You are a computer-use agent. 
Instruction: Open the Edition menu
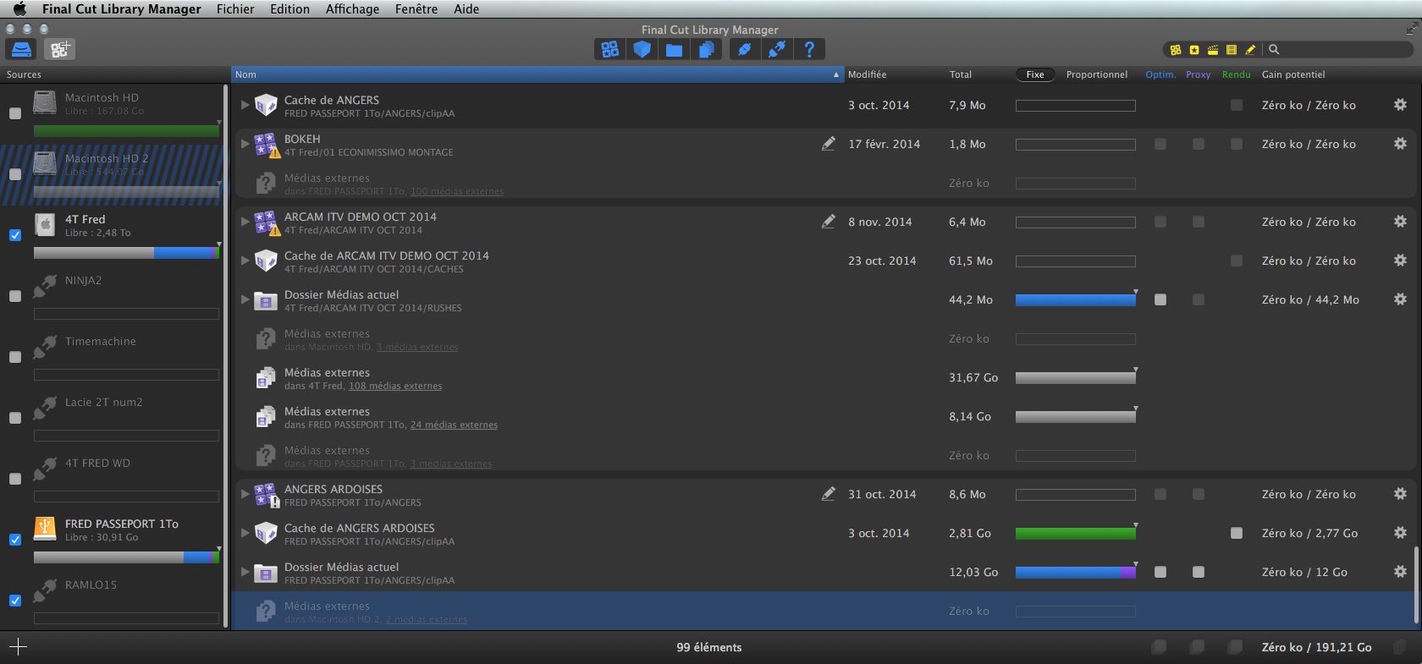pos(289,9)
